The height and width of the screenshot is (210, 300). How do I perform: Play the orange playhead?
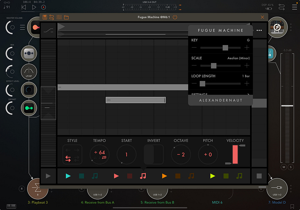(164, 176)
